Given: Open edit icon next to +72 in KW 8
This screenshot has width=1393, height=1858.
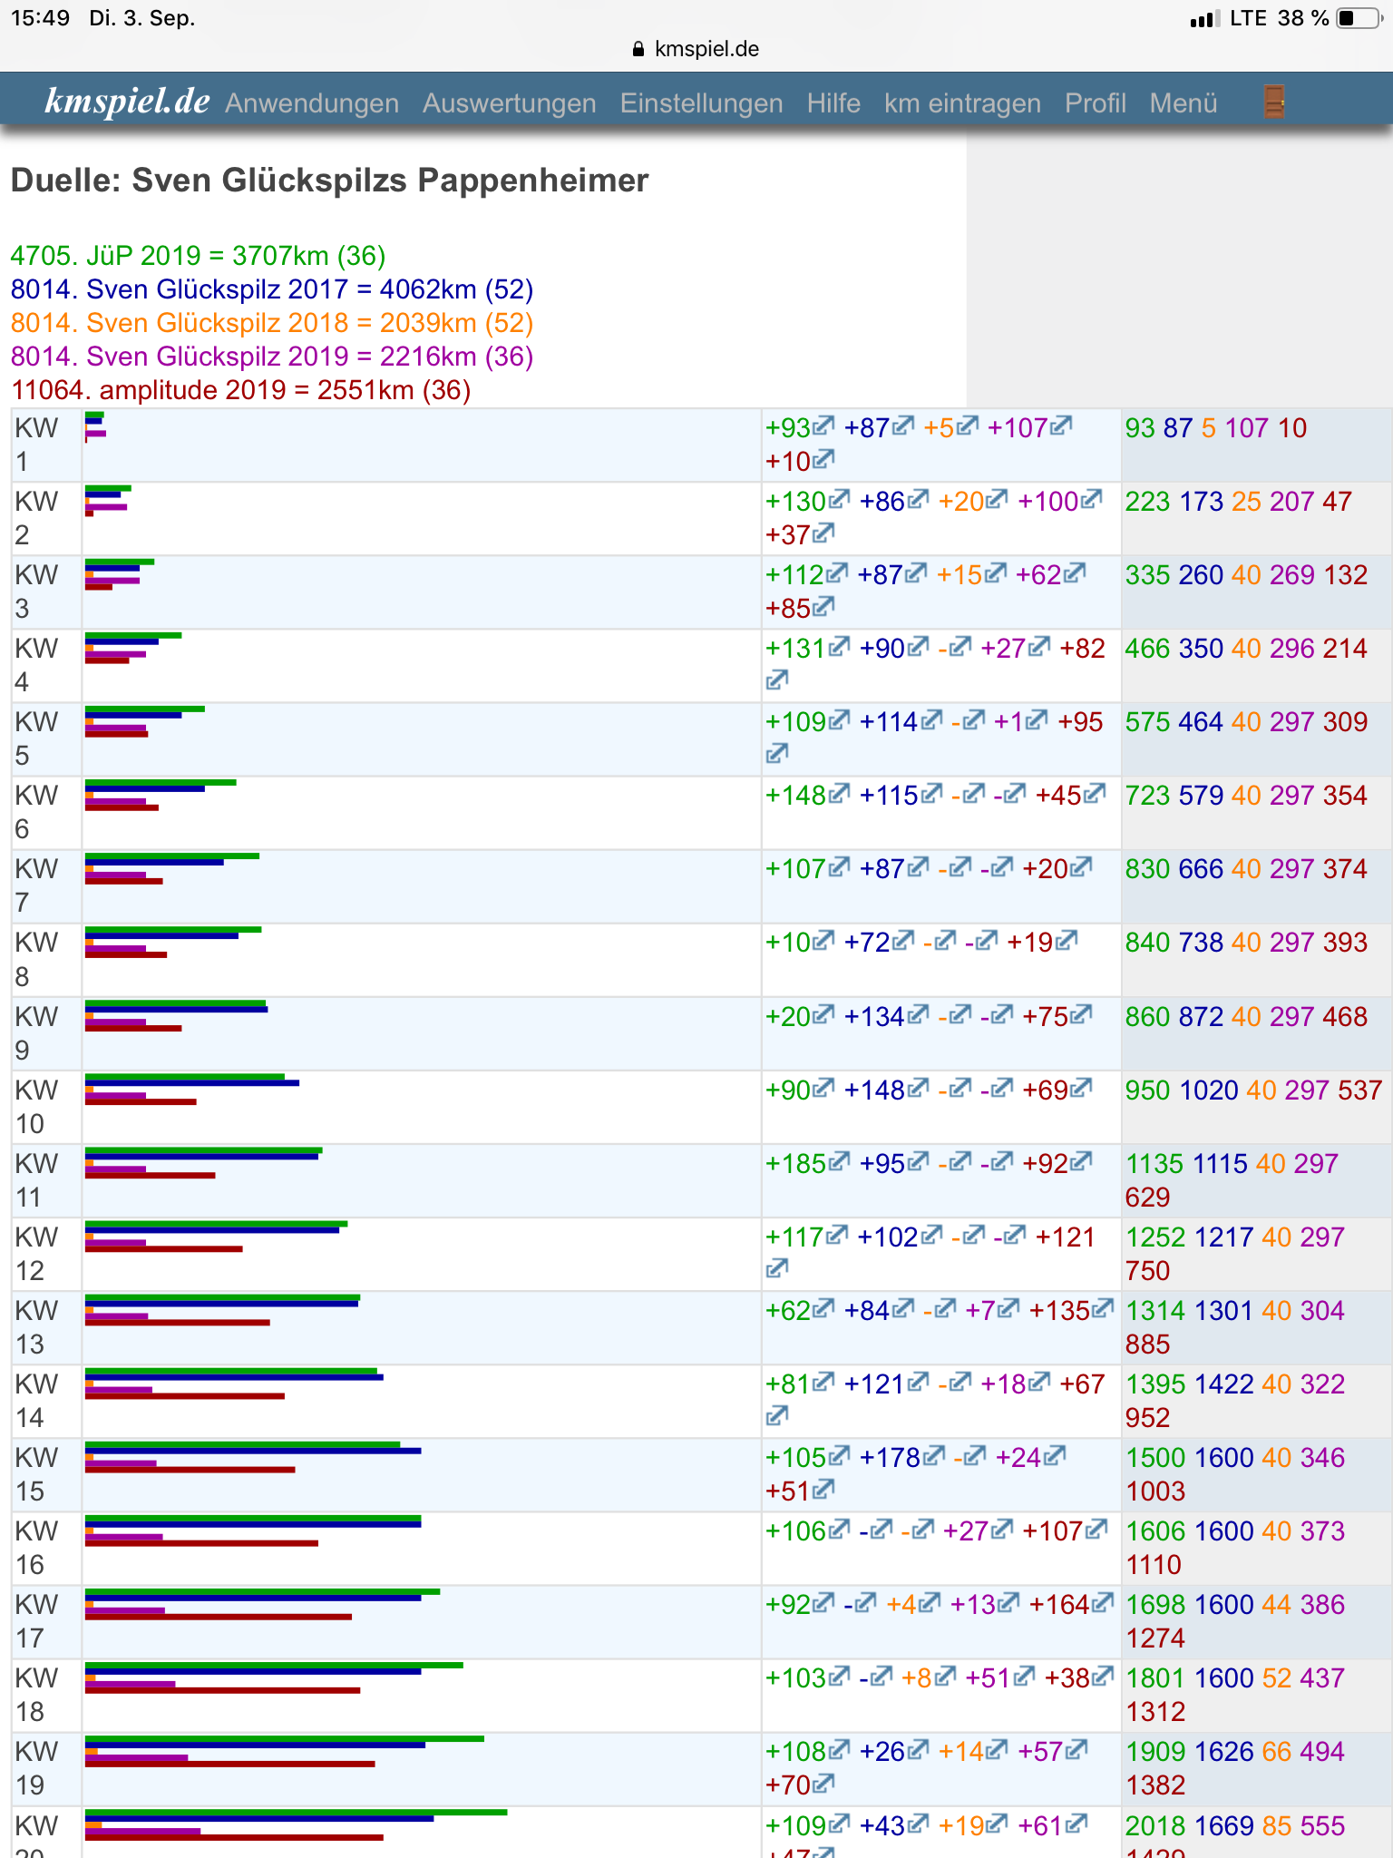Looking at the screenshot, I should [x=903, y=941].
